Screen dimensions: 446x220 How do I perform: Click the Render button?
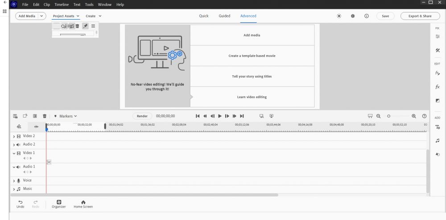(x=142, y=116)
